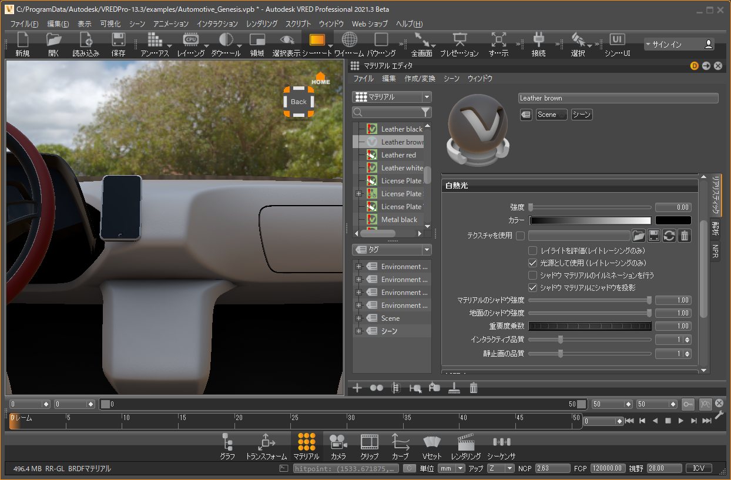The width and height of the screenshot is (731, 480).
Task: Reload the texture with the refresh arrows icon
Action: (x=669, y=236)
